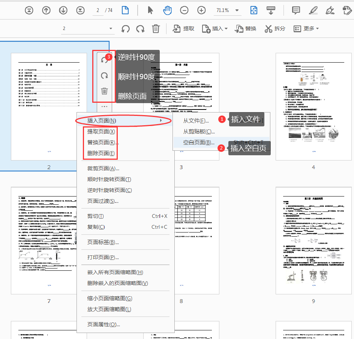Viewport: 354px width, 339px height.
Task: Click 提取 extract button
Action: (x=183, y=28)
